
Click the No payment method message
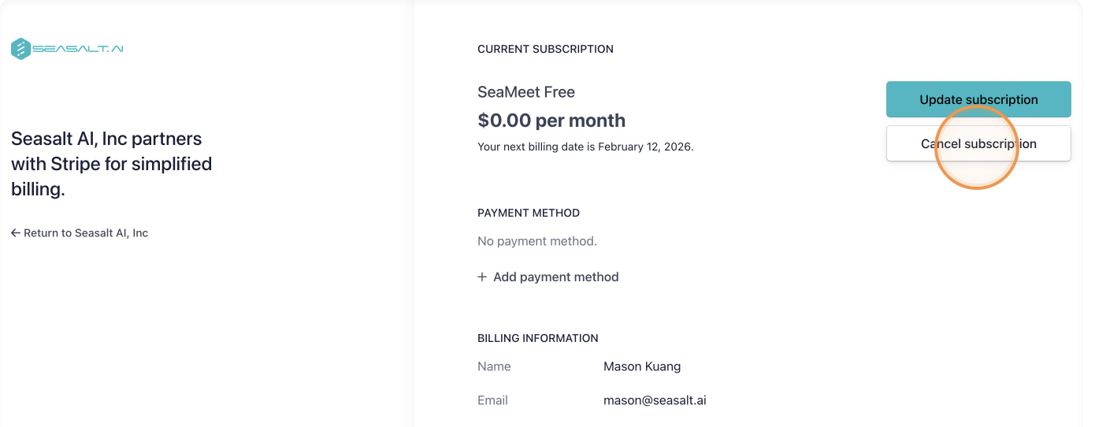537,241
